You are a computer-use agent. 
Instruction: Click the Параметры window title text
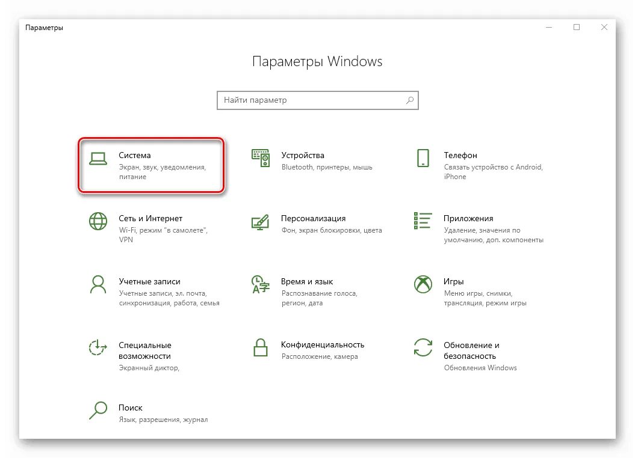click(44, 27)
